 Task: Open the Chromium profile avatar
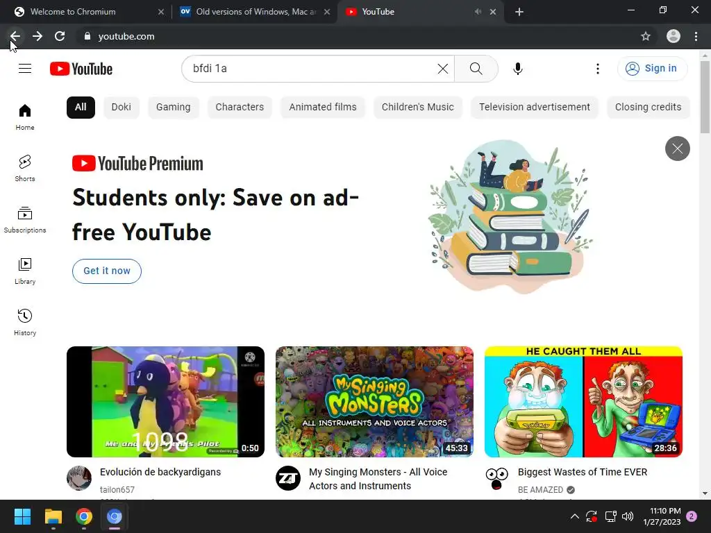click(674, 36)
